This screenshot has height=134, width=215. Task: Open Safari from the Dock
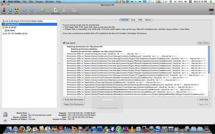(x=15, y=129)
